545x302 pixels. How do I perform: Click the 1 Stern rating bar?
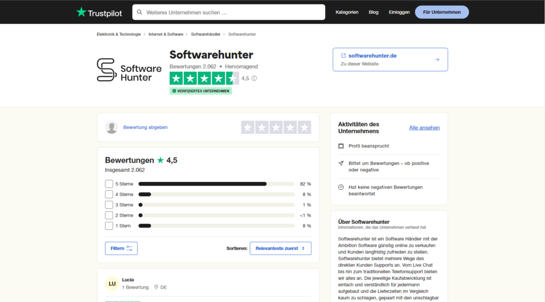(x=217, y=225)
